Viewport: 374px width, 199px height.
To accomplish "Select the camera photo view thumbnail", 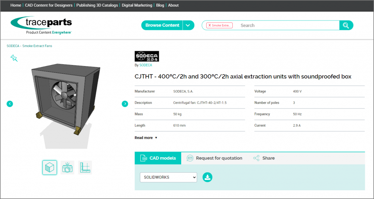I will (x=67, y=168).
